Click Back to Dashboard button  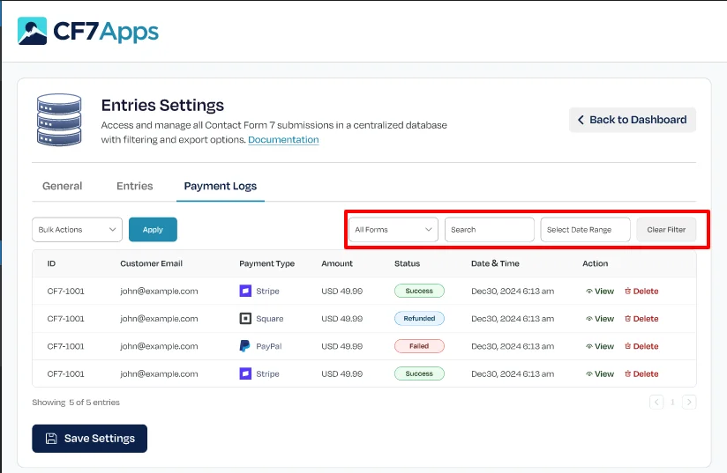click(633, 120)
